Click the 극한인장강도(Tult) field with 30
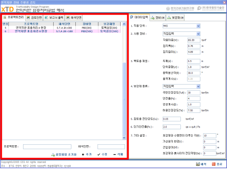The height and width of the screenshot is (170, 227). coord(194,93)
